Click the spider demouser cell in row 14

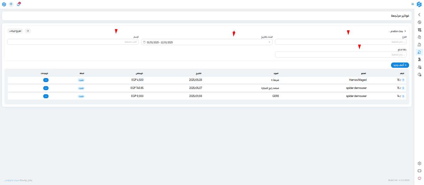pyautogui.click(x=356, y=96)
